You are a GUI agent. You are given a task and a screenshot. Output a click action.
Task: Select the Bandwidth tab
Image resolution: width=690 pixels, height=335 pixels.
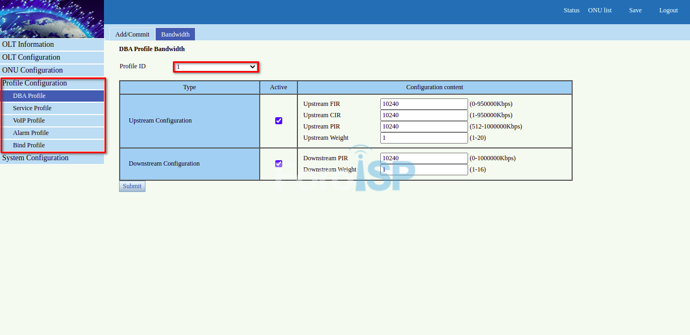tap(175, 34)
